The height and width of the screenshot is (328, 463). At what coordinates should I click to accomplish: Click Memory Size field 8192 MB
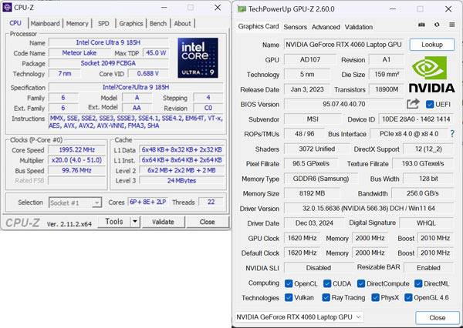click(x=312, y=193)
